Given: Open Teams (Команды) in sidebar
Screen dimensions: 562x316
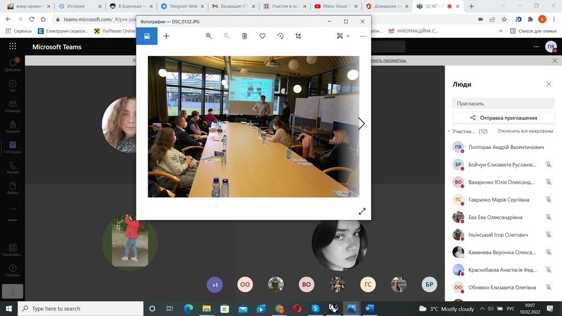Looking at the screenshot, I should pos(13,106).
